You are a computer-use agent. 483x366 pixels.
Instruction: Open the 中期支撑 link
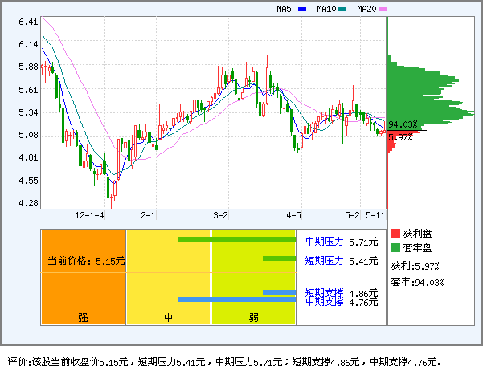pos(325,302)
